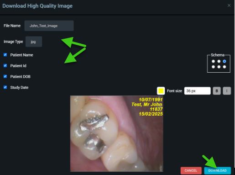Uncheck the Patient Id checkbox
This screenshot has width=235, height=175.
pos(5,65)
